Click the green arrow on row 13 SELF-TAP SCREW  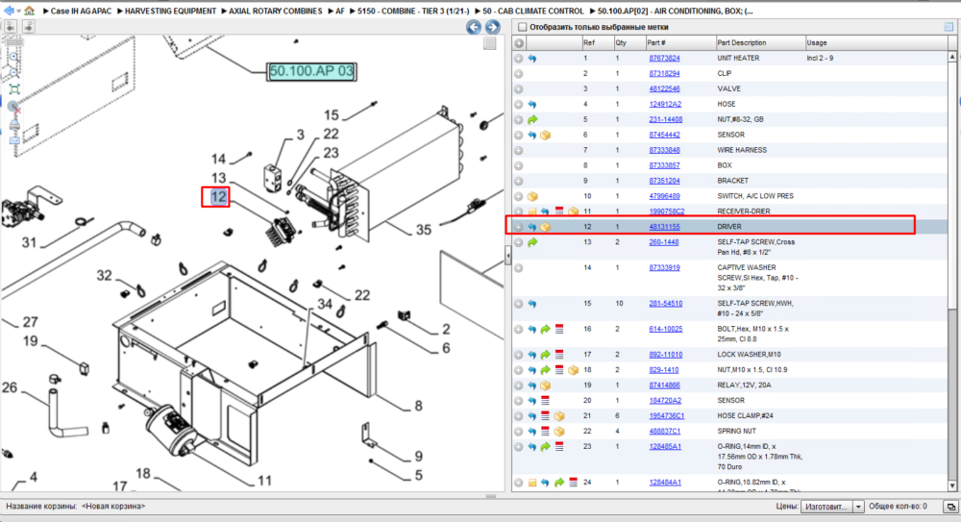coord(532,243)
